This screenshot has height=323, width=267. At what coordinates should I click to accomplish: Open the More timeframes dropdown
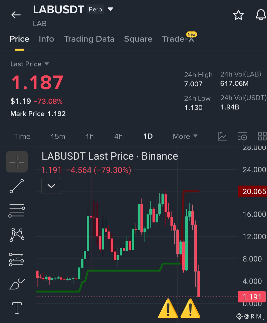185,136
